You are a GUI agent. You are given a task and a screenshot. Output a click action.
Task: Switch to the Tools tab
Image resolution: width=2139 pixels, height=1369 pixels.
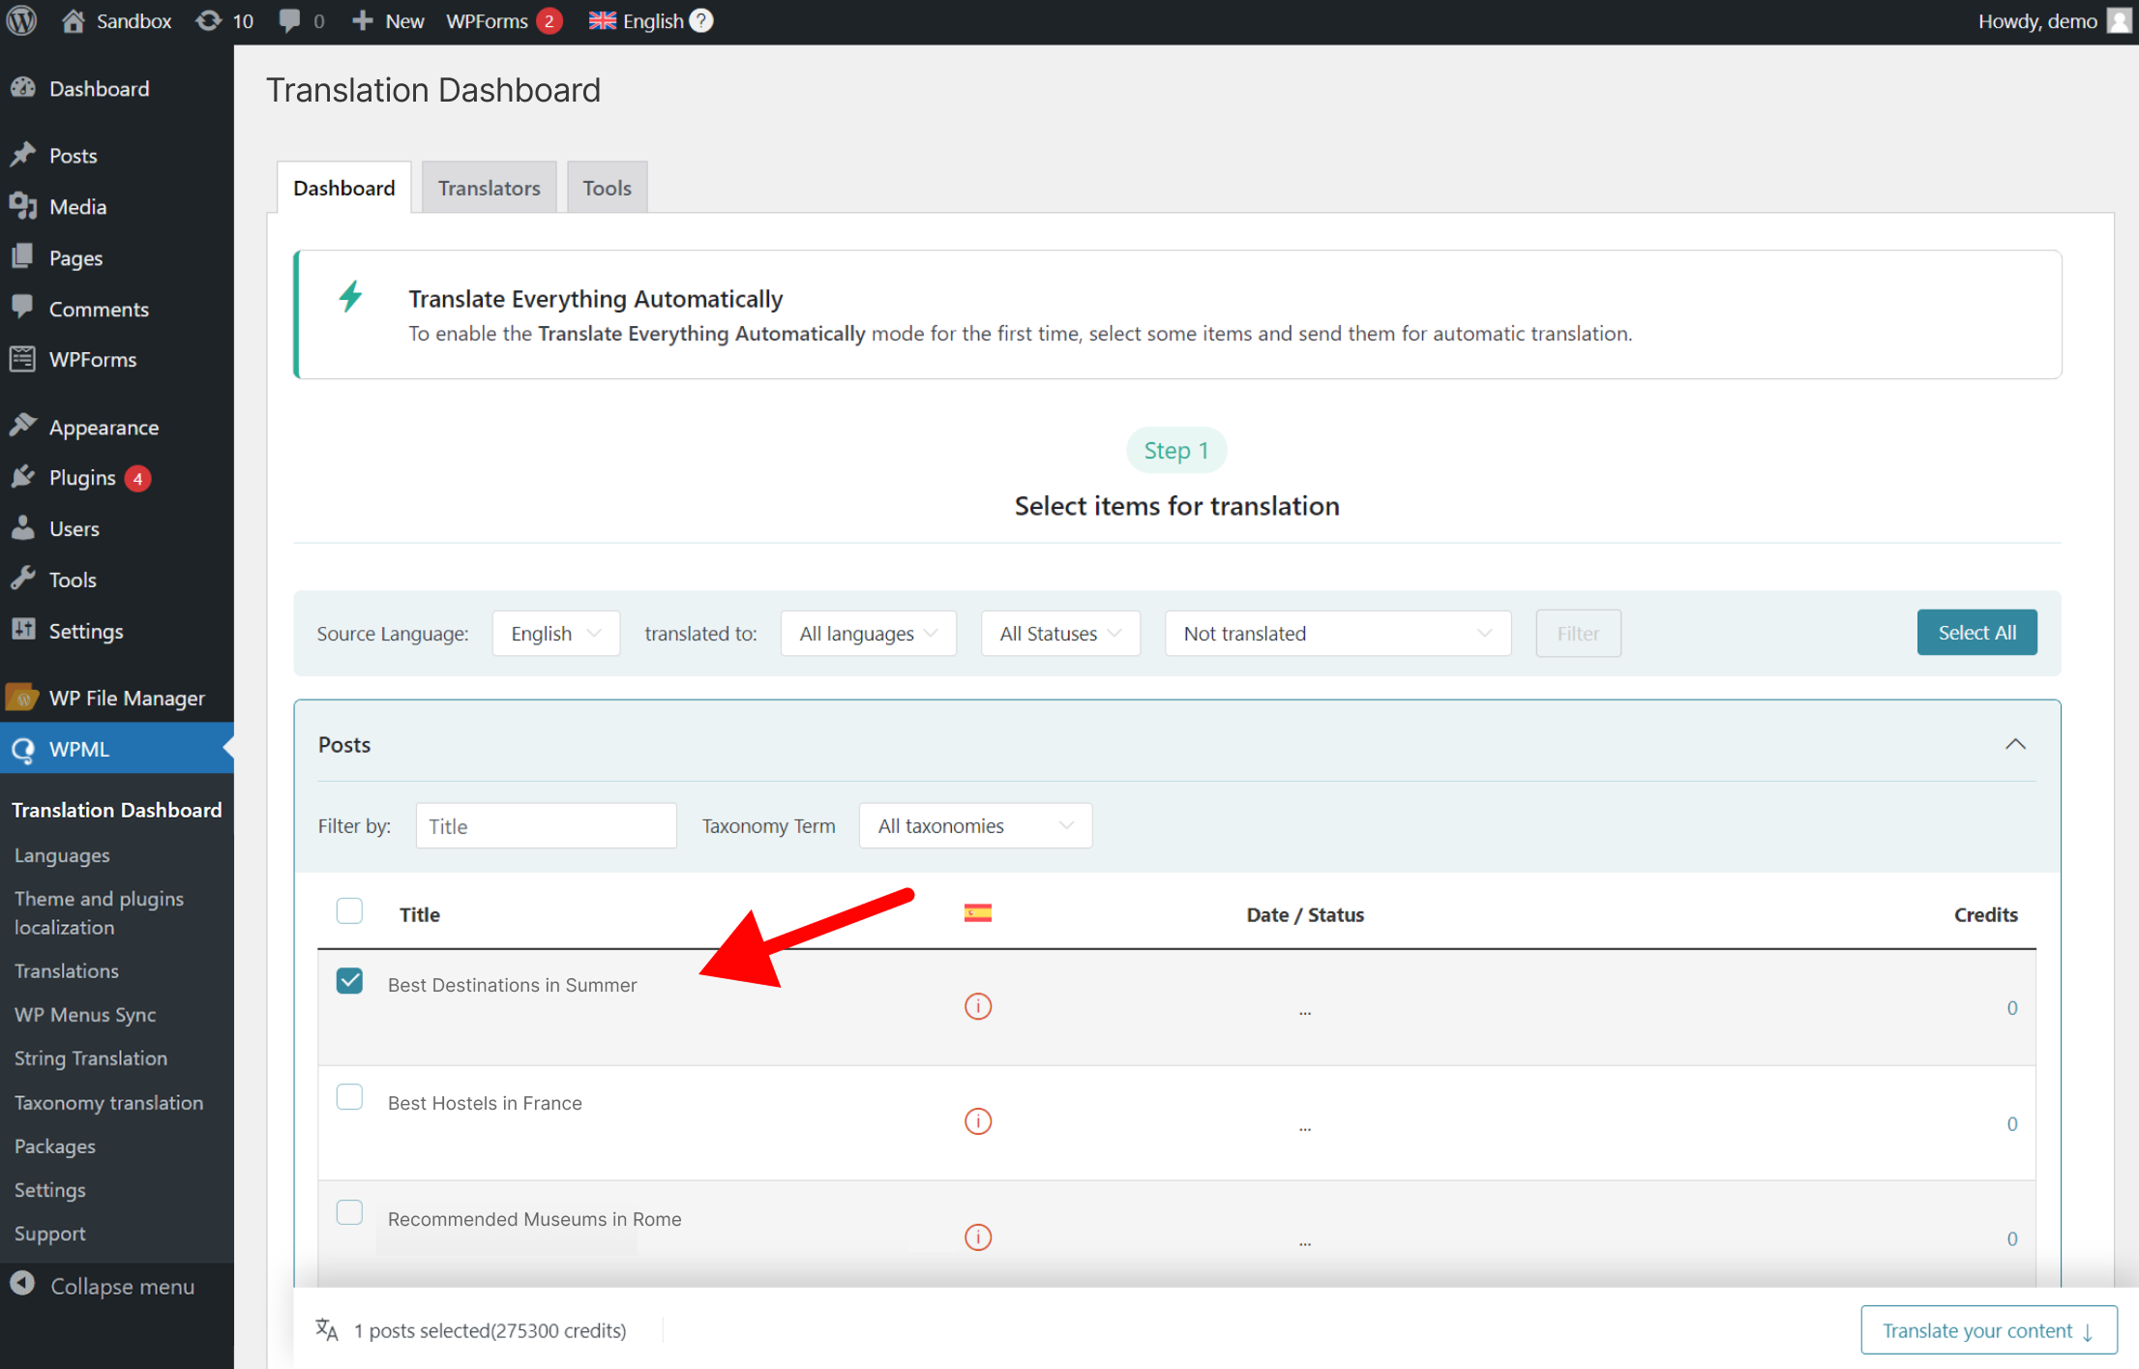point(607,187)
